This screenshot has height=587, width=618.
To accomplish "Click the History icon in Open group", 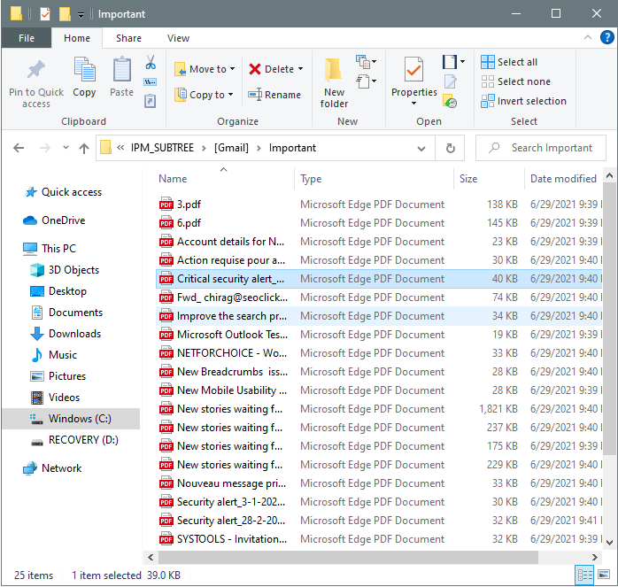I will pyautogui.click(x=450, y=101).
